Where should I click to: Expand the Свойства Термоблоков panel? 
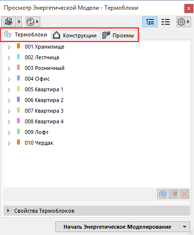97,211
